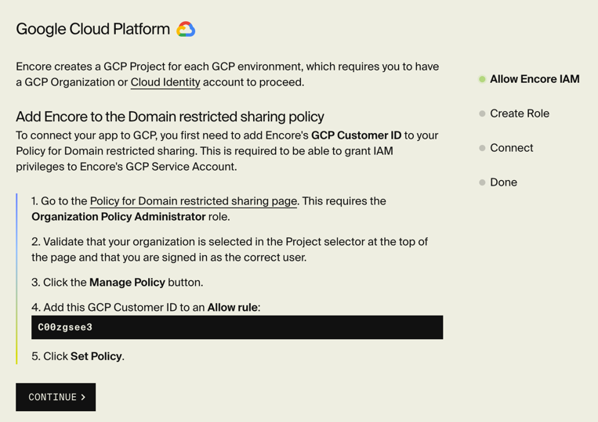The width and height of the screenshot is (598, 422).
Task: Click the Google Cloud logo icon
Action: 186,30
